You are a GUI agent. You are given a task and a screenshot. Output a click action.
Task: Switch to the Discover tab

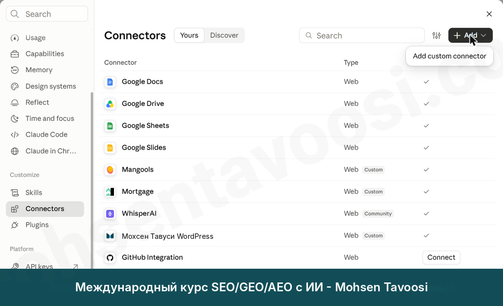pyautogui.click(x=224, y=35)
